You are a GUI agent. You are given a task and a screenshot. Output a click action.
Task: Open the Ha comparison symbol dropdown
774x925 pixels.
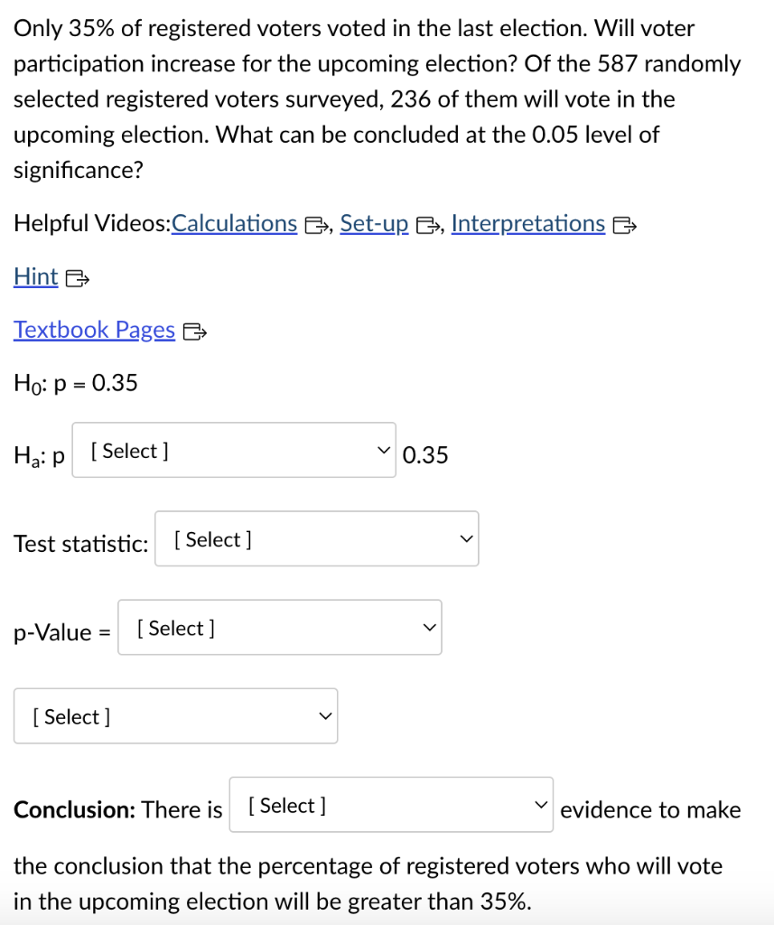(x=233, y=450)
